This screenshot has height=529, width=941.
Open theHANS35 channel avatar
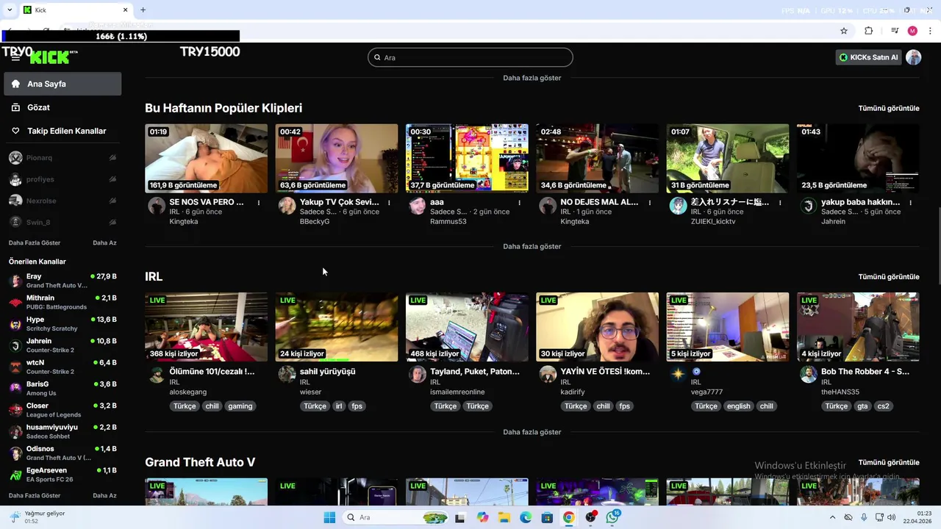tap(809, 375)
